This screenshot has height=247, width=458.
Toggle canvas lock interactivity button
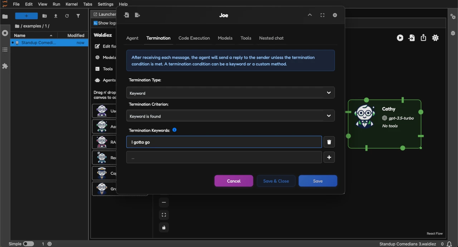point(164,228)
